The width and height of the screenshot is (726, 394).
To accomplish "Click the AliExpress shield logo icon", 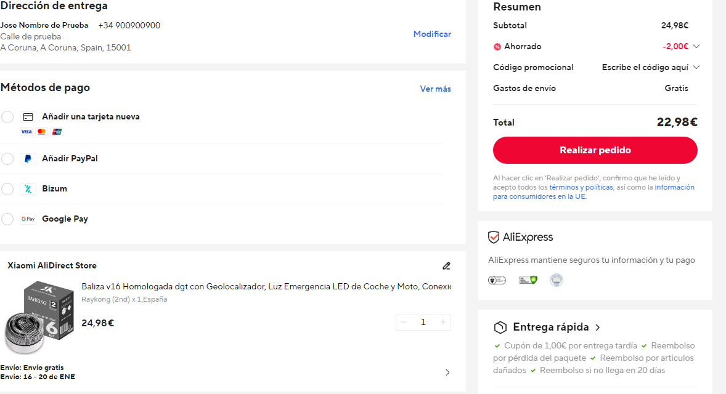I will pyautogui.click(x=494, y=237).
